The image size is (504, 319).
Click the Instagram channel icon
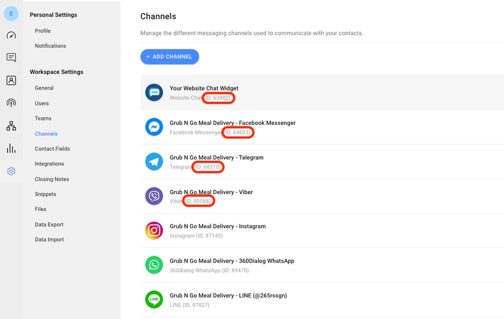pyautogui.click(x=154, y=231)
